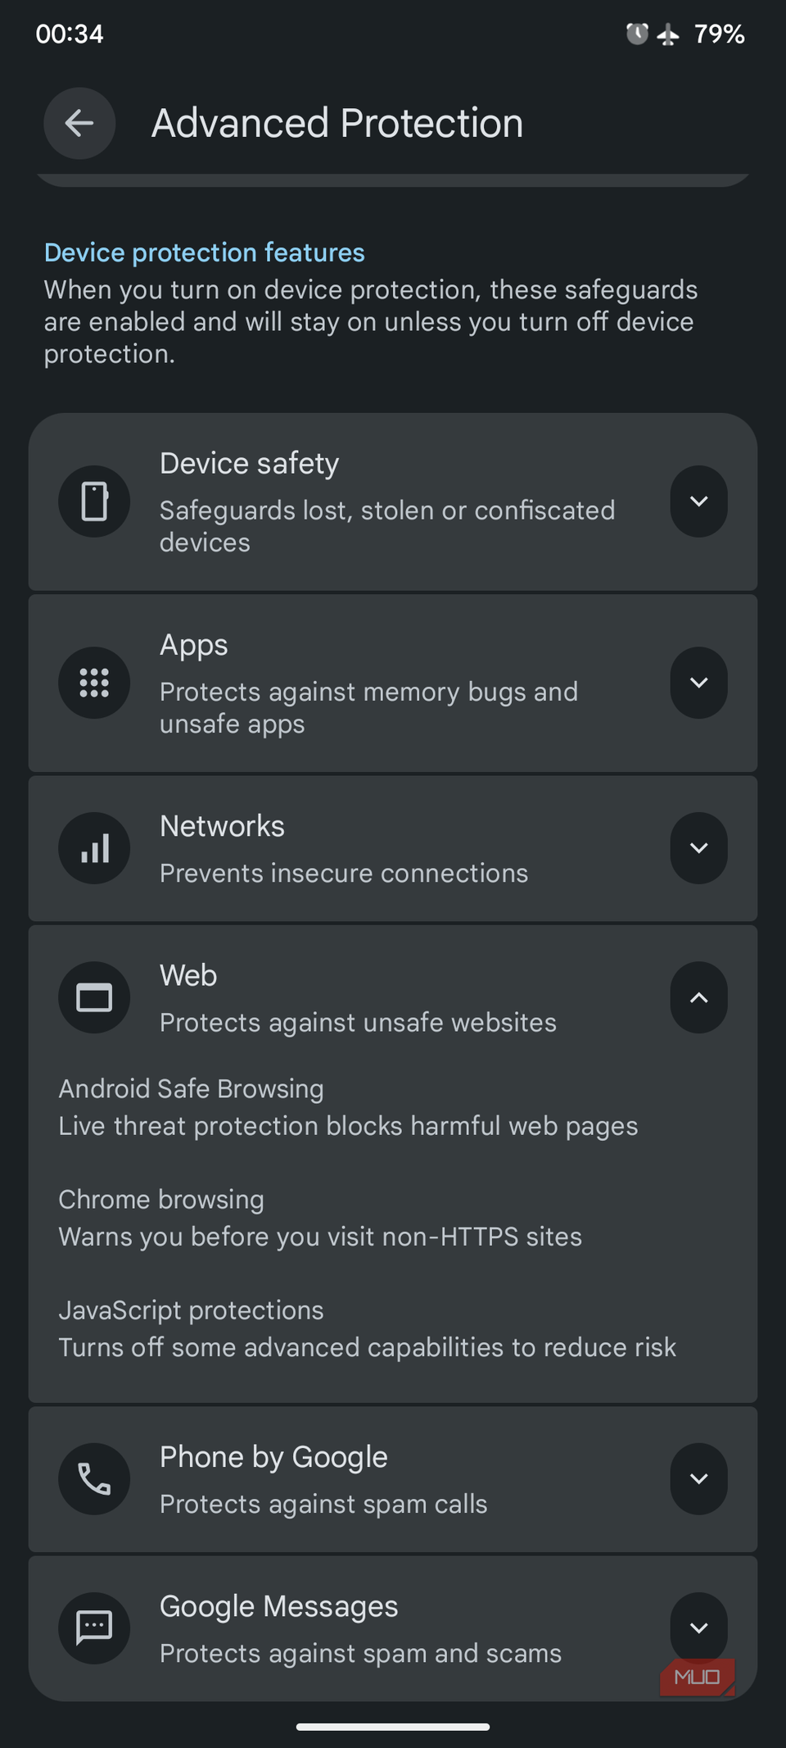Tap the Web browser window icon
Screen dimensions: 786x1748
[x=94, y=997]
